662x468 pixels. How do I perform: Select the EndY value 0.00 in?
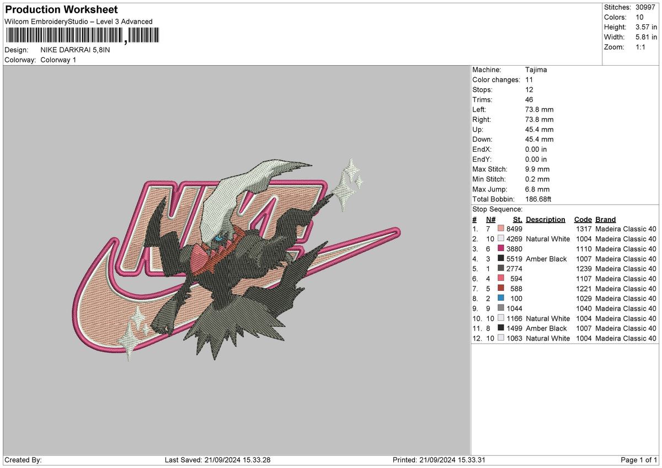coord(536,159)
